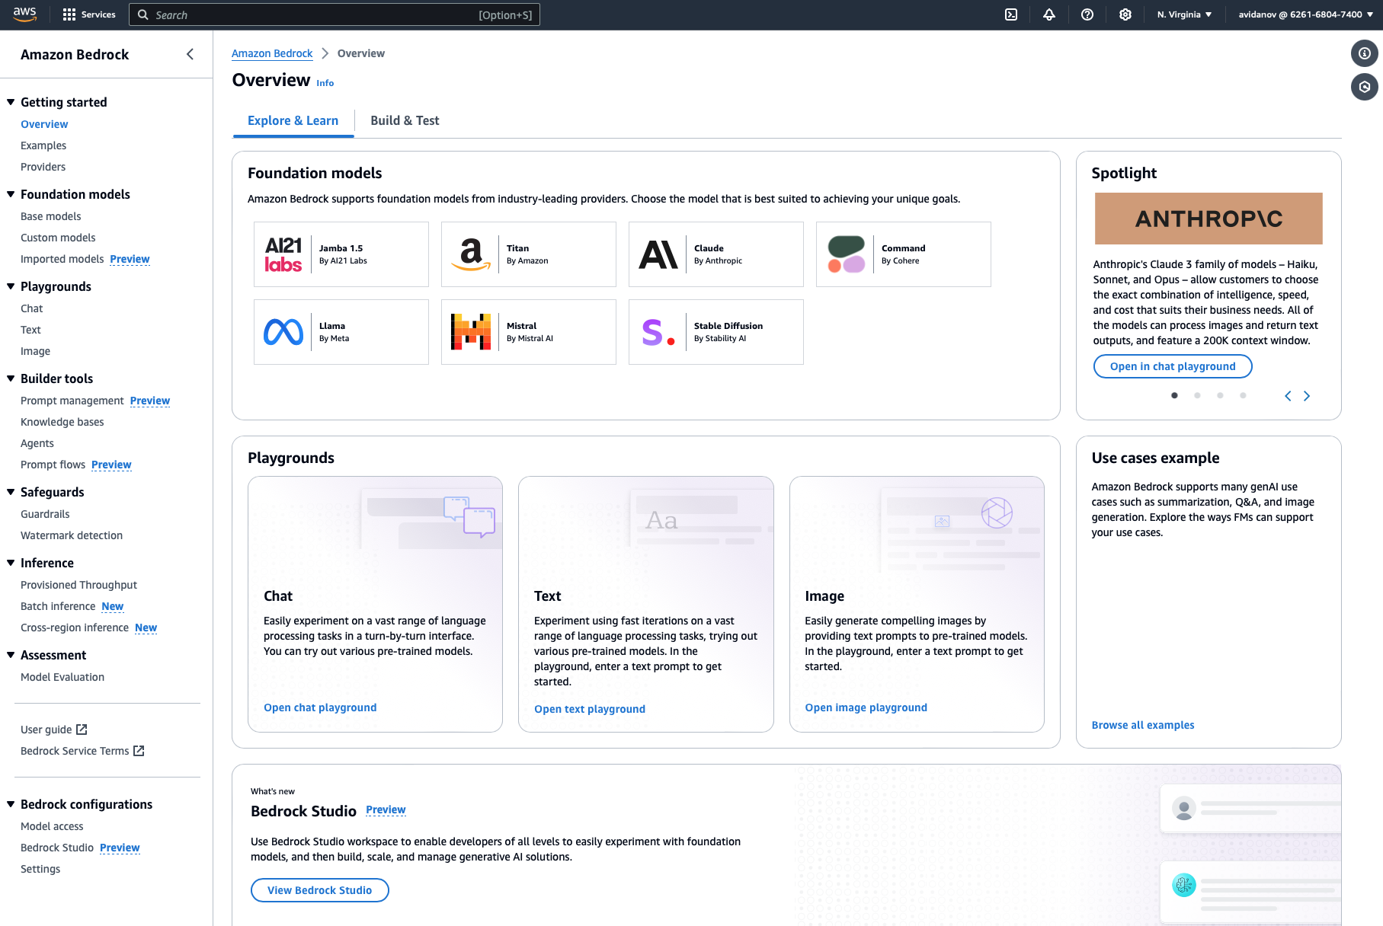Image resolution: width=1383 pixels, height=926 pixels.
Task: Open Watermark detection in sidebar
Action: click(x=72, y=535)
